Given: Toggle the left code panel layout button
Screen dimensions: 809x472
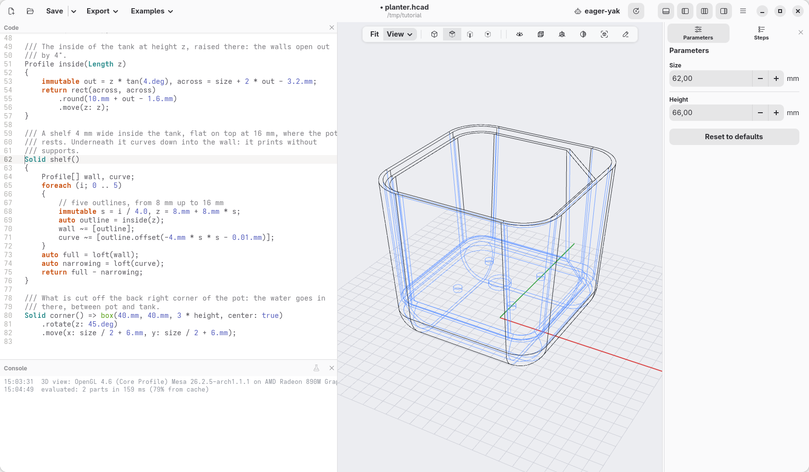Looking at the screenshot, I should (685, 11).
